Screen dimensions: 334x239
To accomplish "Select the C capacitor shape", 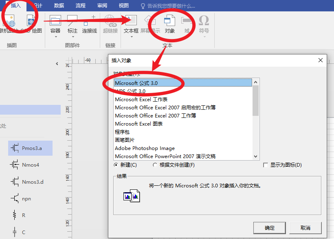I will 19,232.
